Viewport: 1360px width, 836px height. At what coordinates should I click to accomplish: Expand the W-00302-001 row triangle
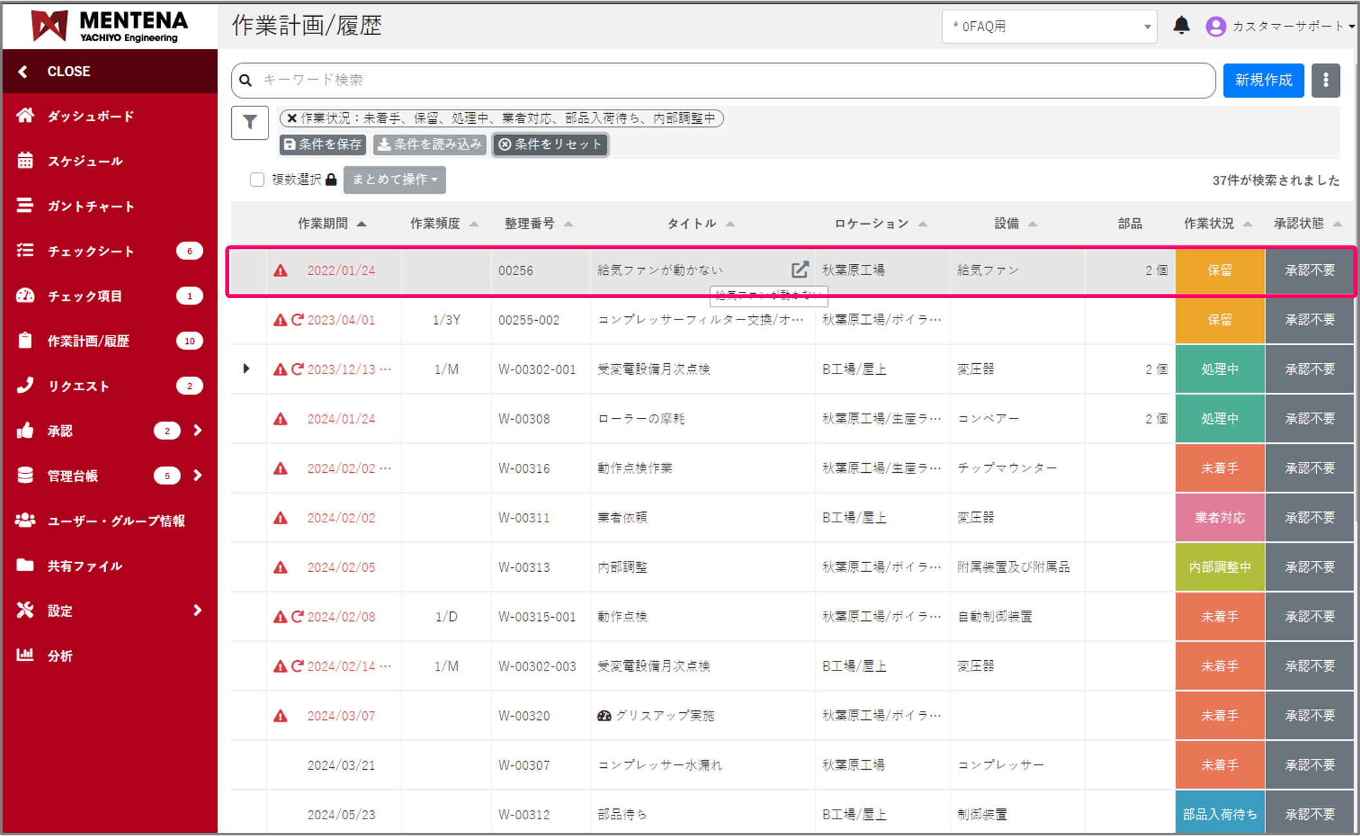coord(246,369)
